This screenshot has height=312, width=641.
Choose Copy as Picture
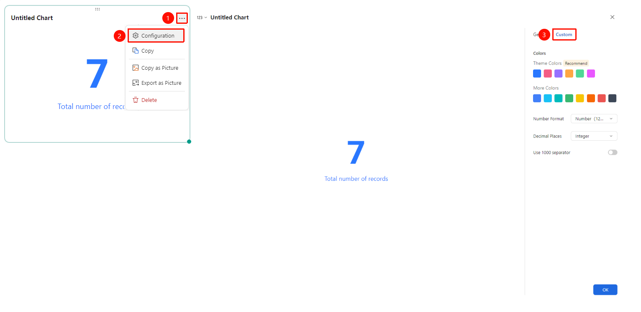click(x=156, y=68)
